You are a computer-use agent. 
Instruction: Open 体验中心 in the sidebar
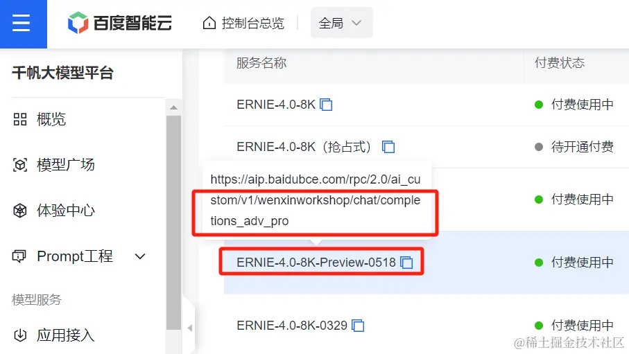coord(66,211)
